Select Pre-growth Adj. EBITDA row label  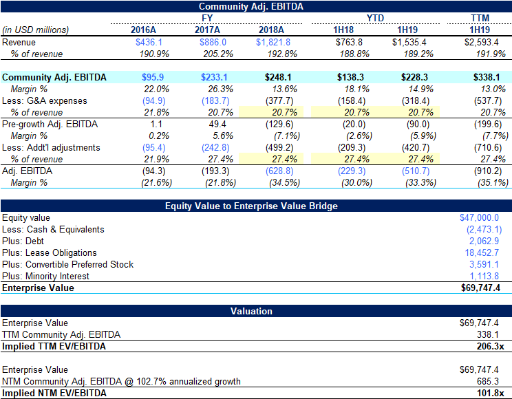coord(50,125)
